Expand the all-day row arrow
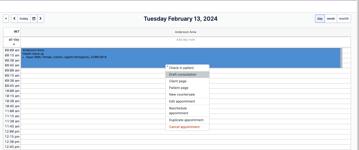Viewport: 359px width, 150px height. click(14, 44)
